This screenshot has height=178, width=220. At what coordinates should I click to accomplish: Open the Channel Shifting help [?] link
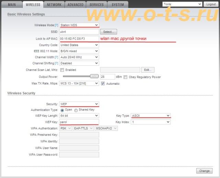[56, 63]
